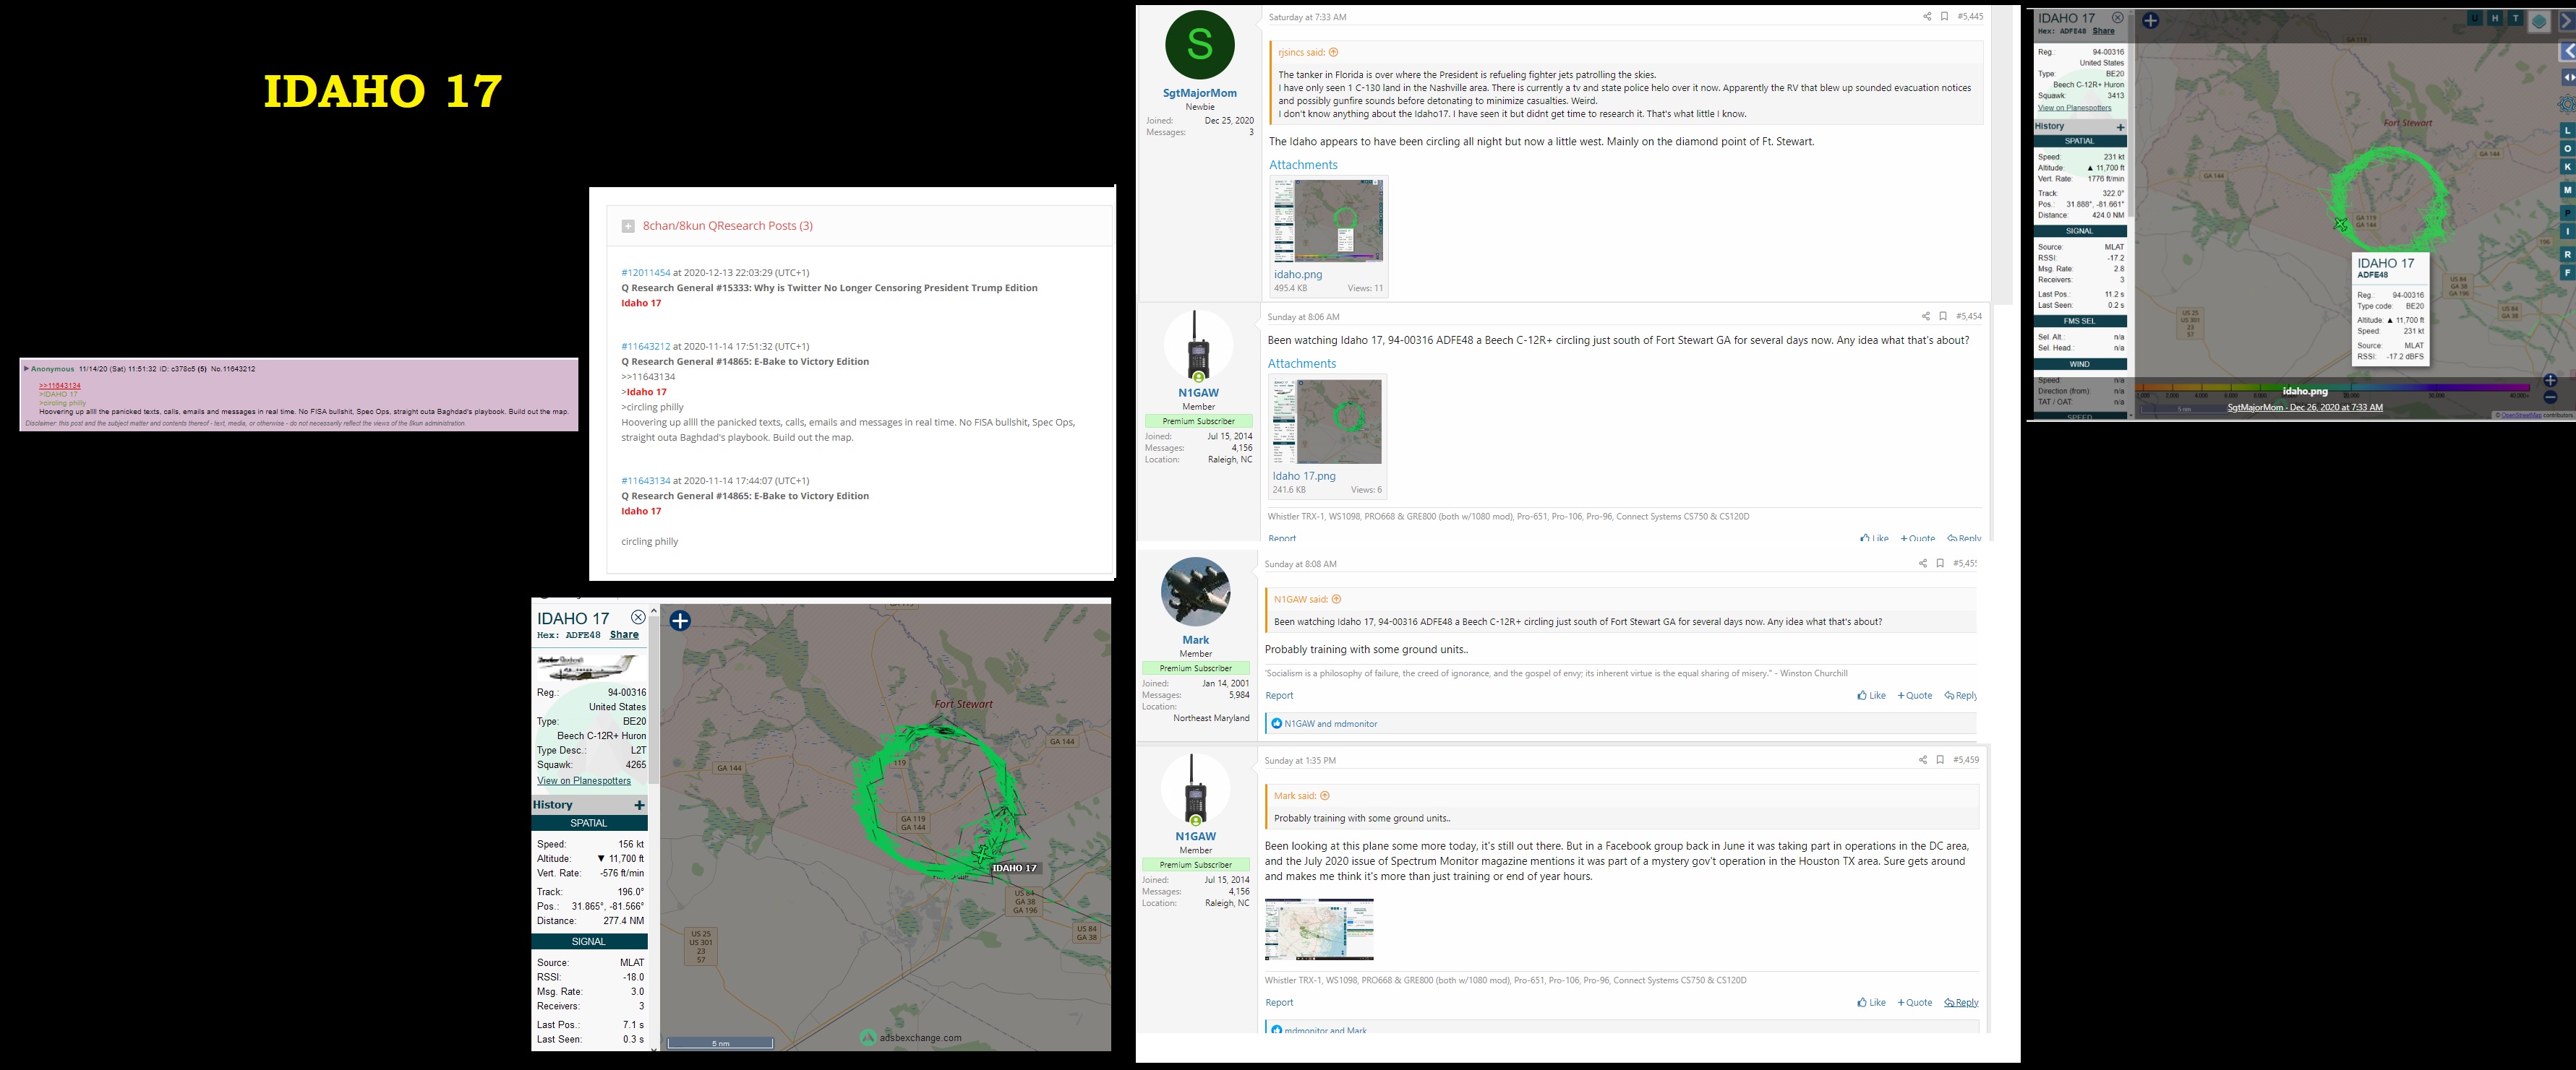Click the right-arrow sidebar icon on right map
Image resolution: width=2576 pixels, height=1070 pixels.
click(x=2567, y=21)
